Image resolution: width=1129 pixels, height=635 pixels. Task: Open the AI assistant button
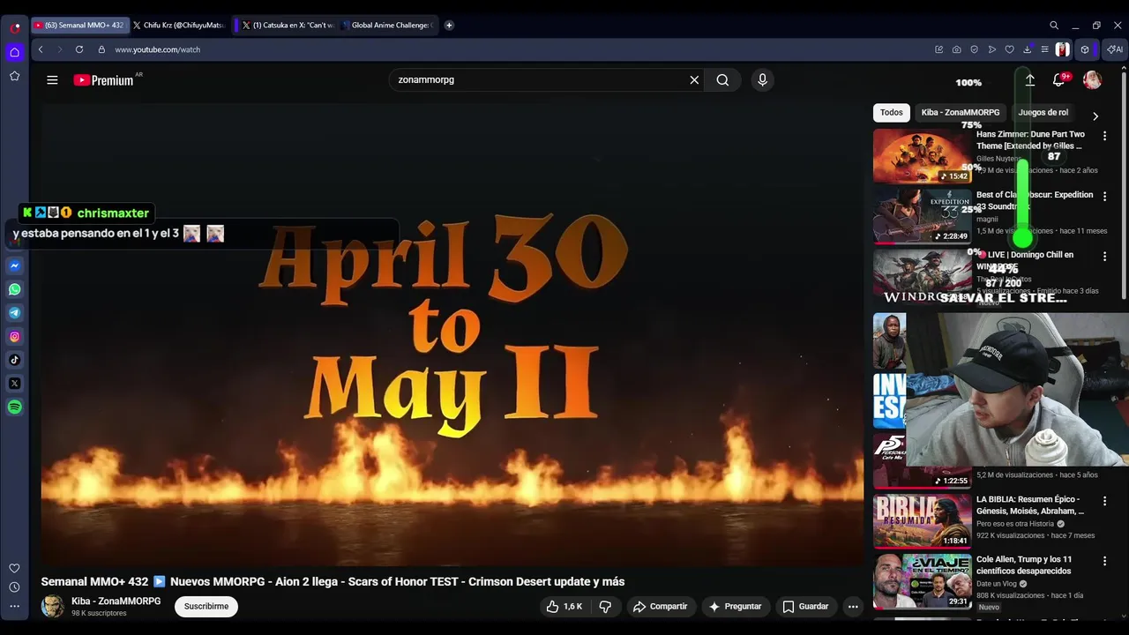(1115, 49)
